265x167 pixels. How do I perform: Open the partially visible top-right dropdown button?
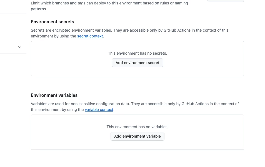226,1
